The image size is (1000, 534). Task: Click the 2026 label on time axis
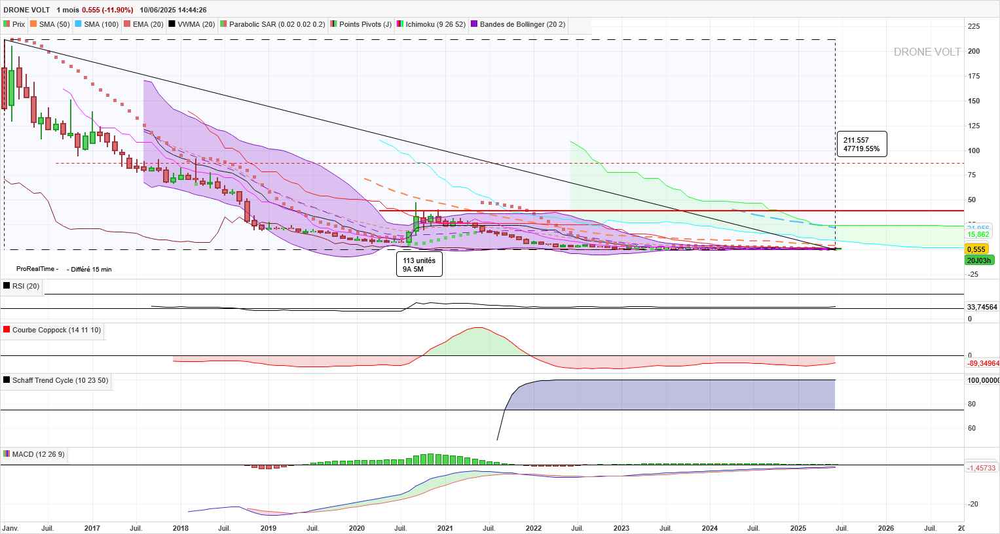pos(885,527)
